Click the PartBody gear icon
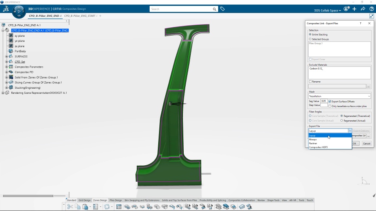Screen dimensions: 376x211 11,51
